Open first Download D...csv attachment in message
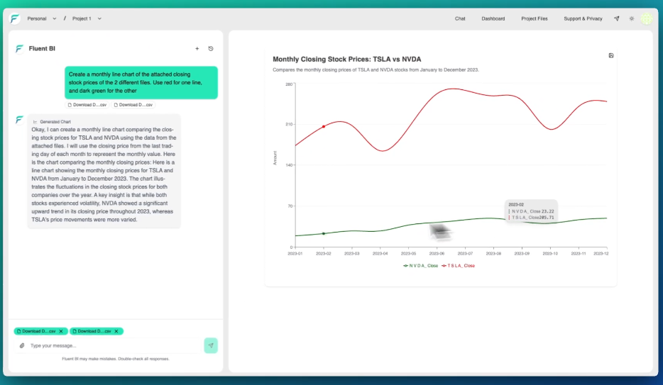The height and width of the screenshot is (385, 663). click(x=87, y=105)
